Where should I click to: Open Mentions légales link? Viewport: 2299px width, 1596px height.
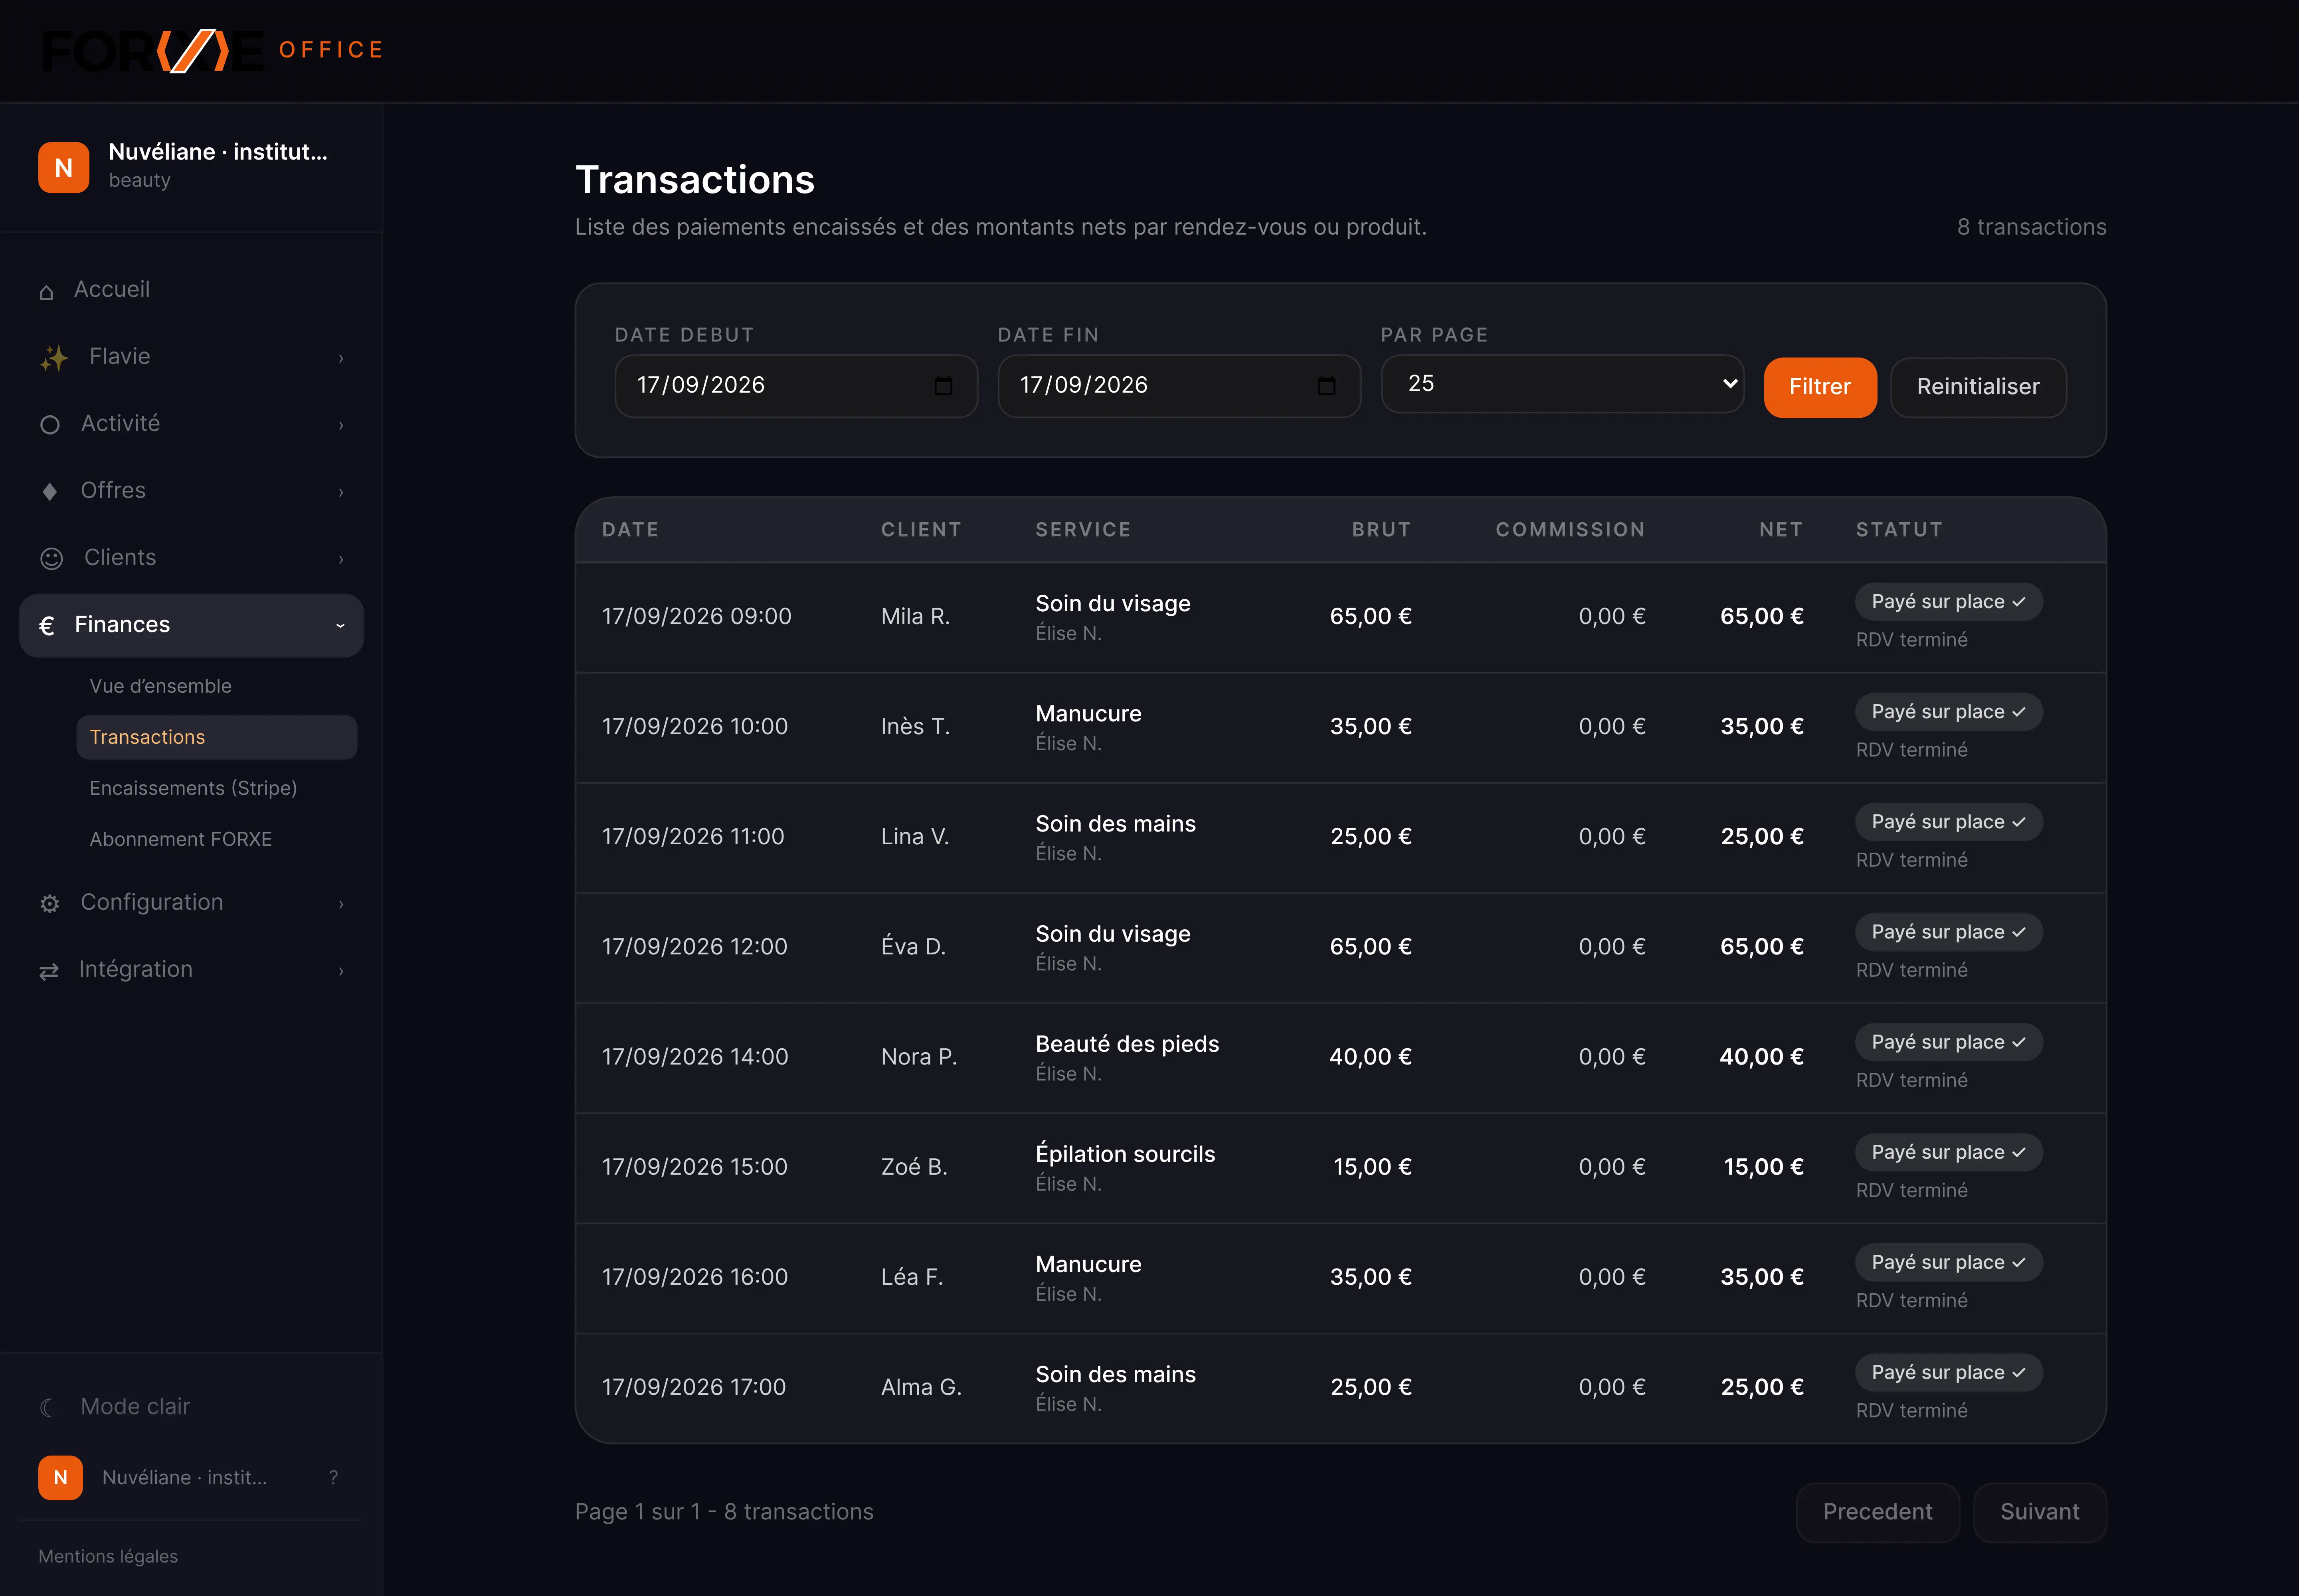(108, 1556)
